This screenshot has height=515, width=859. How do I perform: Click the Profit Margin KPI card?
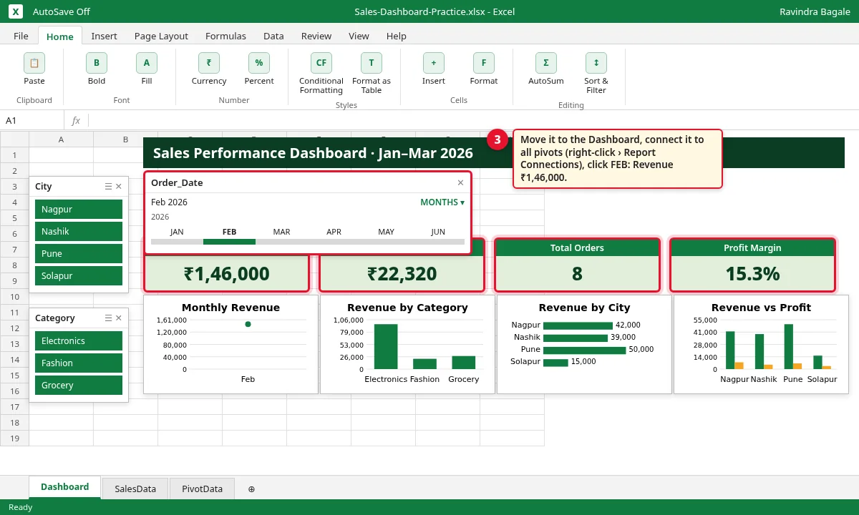[752, 265]
